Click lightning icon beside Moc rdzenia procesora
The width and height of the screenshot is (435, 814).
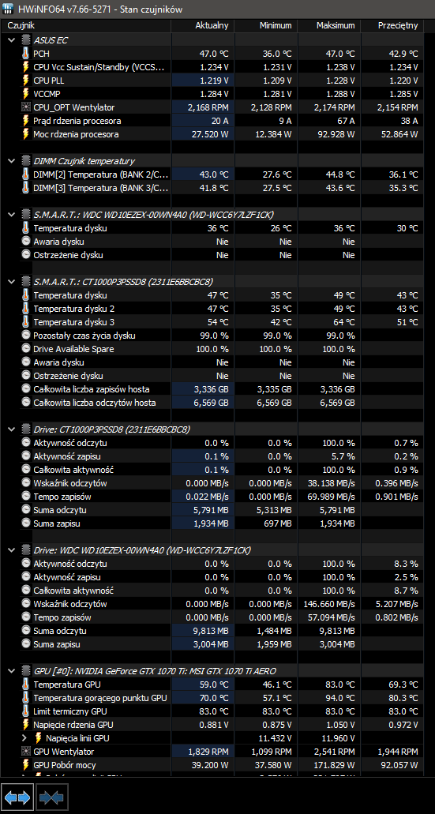click(26, 134)
